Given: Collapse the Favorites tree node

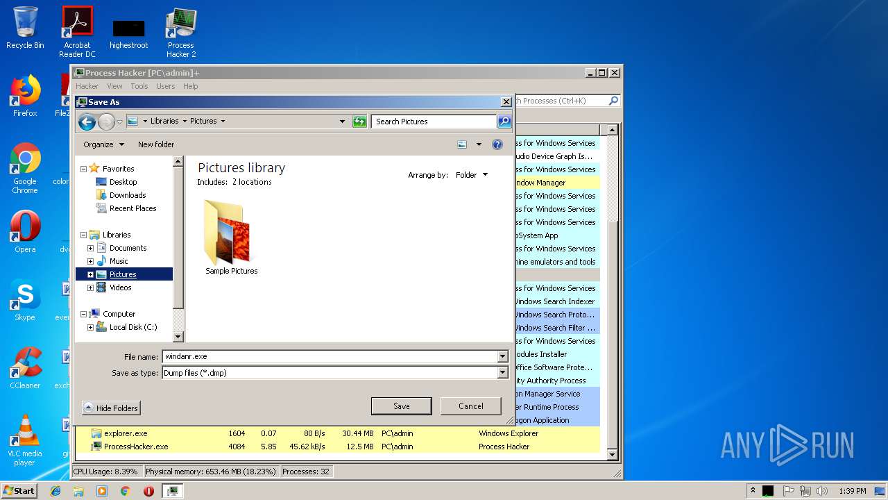Looking at the screenshot, I should (x=84, y=169).
